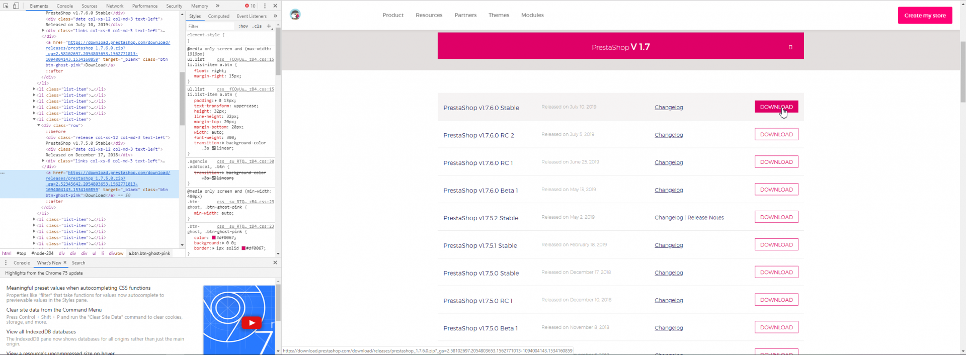Toggle the :hov element state panel
Viewport: 966px width, 355px height.
pyautogui.click(x=244, y=26)
